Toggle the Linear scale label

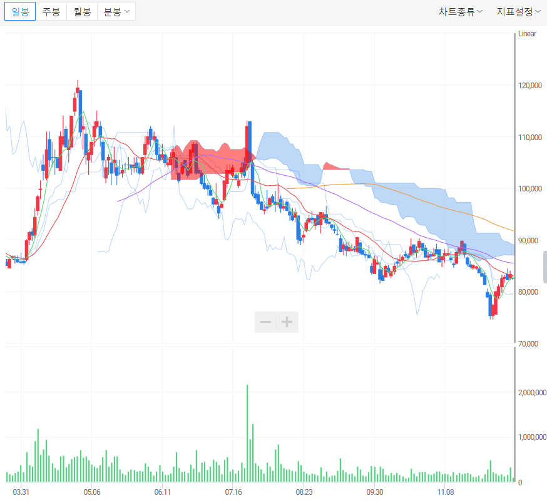(x=527, y=34)
